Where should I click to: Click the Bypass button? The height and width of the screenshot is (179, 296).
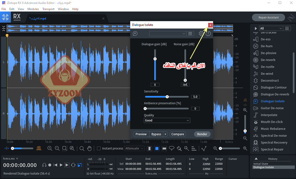156,134
